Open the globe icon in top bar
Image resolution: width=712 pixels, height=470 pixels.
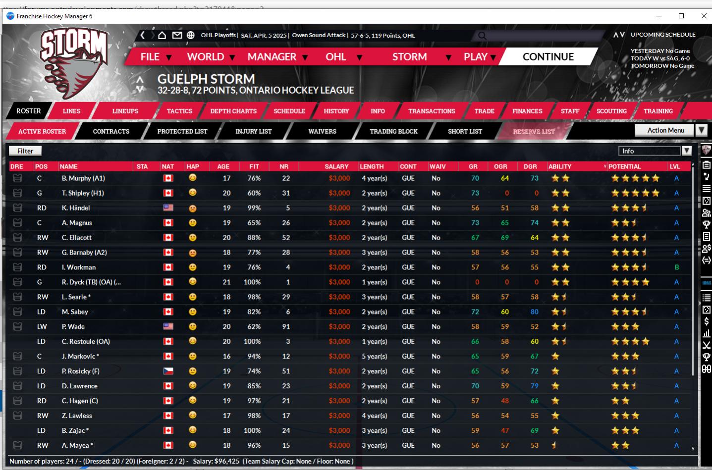pos(191,35)
